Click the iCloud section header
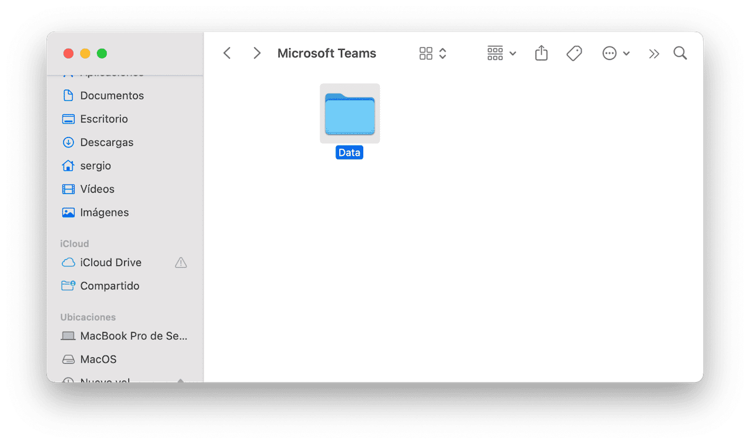This screenshot has width=750, height=444. point(75,244)
